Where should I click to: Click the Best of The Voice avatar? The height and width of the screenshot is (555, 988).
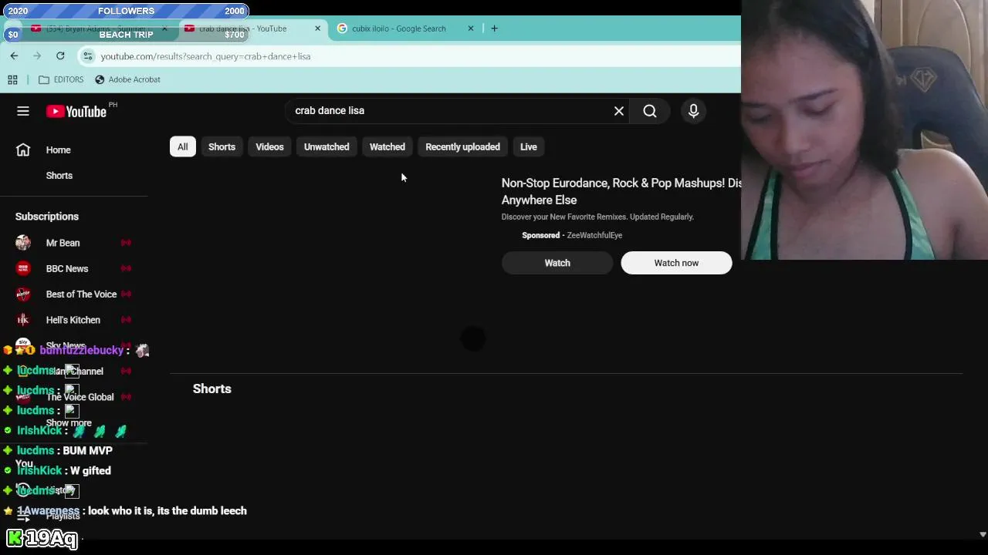[x=23, y=294]
